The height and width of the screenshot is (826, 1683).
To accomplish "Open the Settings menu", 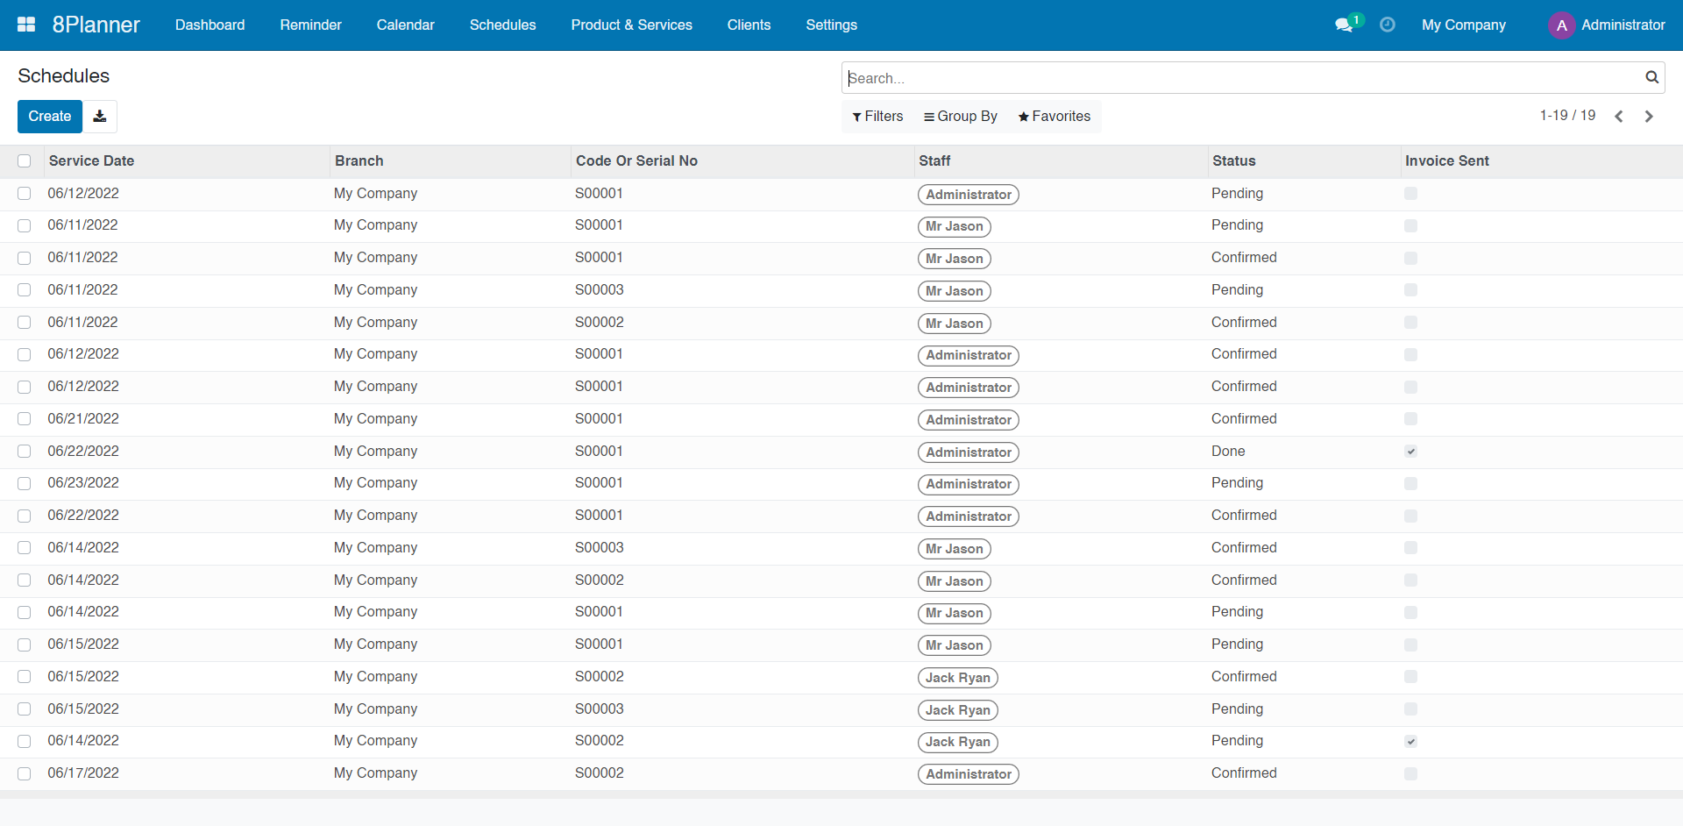I will [831, 25].
